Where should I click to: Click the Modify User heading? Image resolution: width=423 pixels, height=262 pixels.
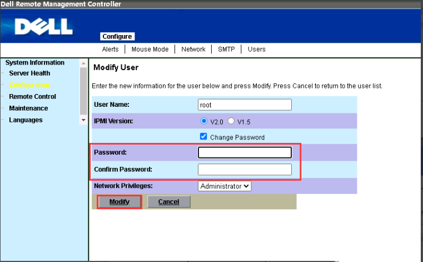point(116,67)
